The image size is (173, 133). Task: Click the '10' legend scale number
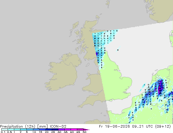pyautogui.click(x=34, y=132)
